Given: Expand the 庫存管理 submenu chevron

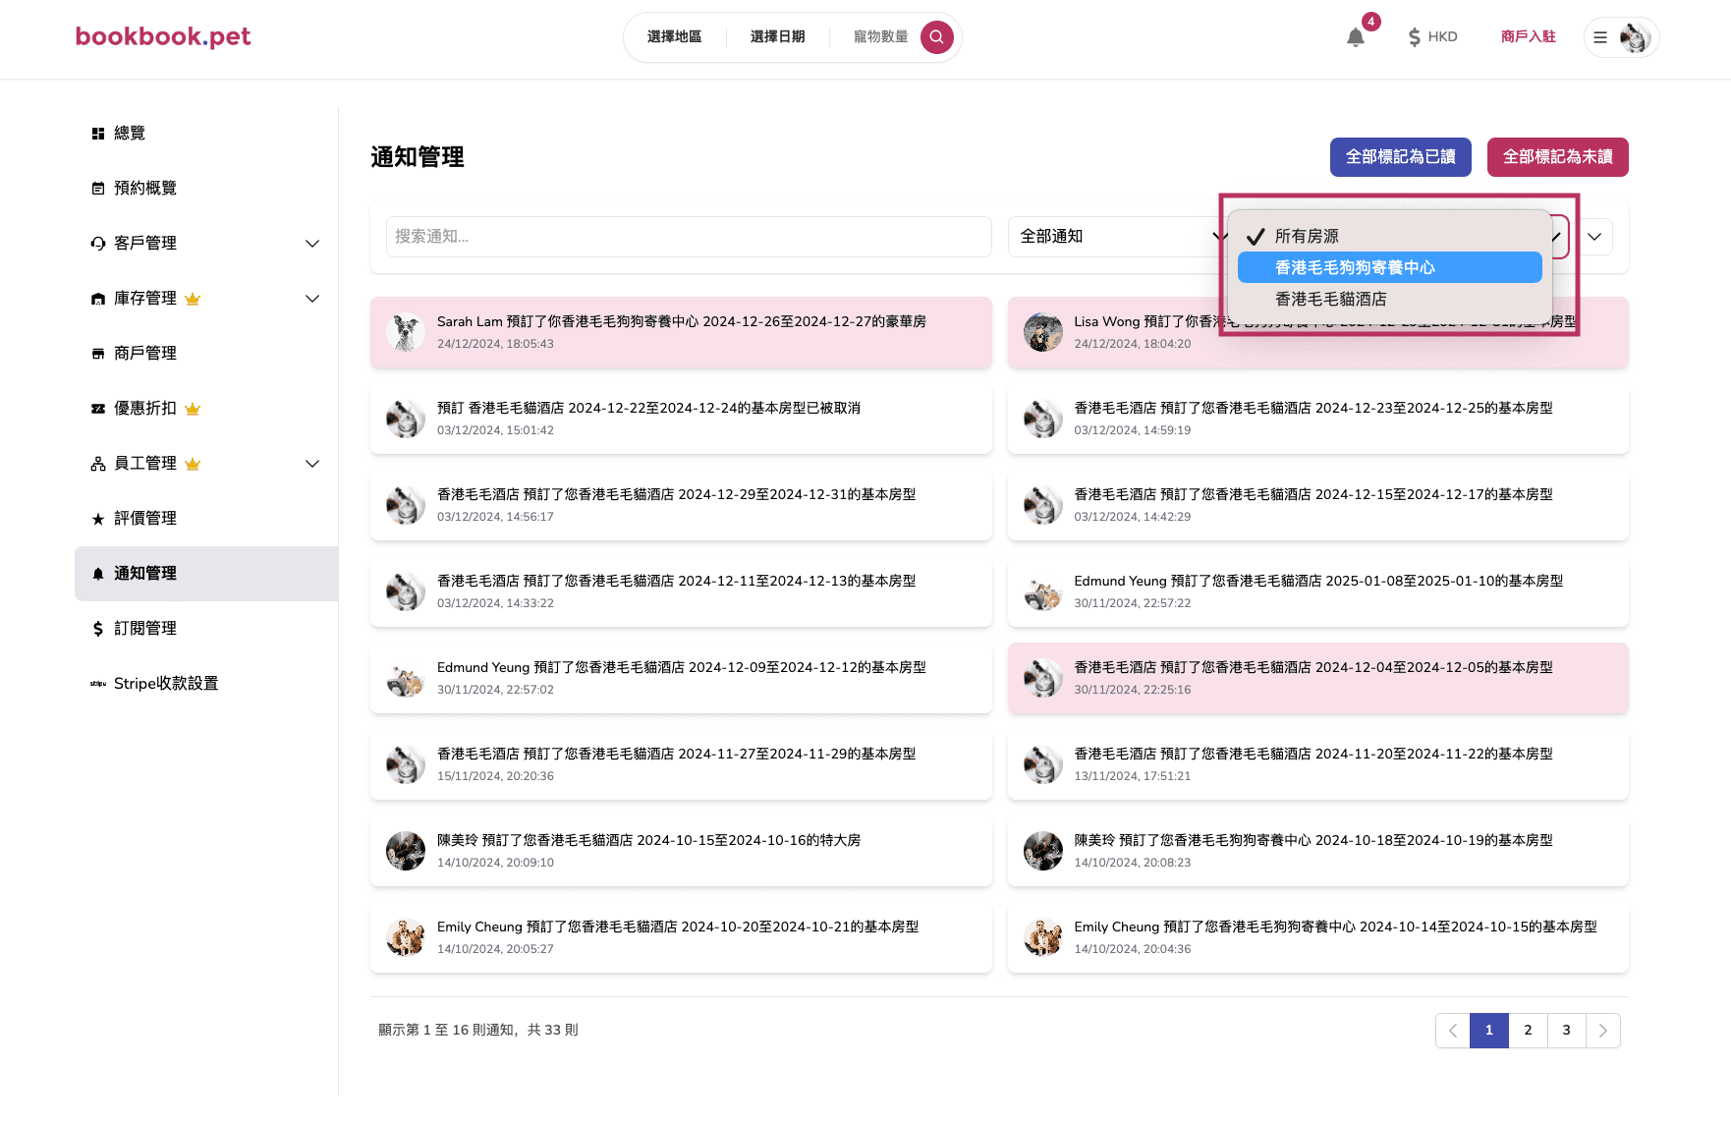Looking at the screenshot, I should point(312,299).
